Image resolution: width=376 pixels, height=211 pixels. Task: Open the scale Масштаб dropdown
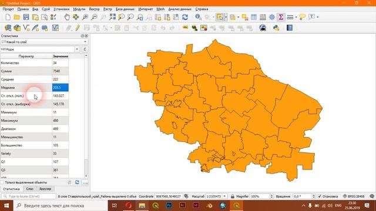[x=224, y=196]
